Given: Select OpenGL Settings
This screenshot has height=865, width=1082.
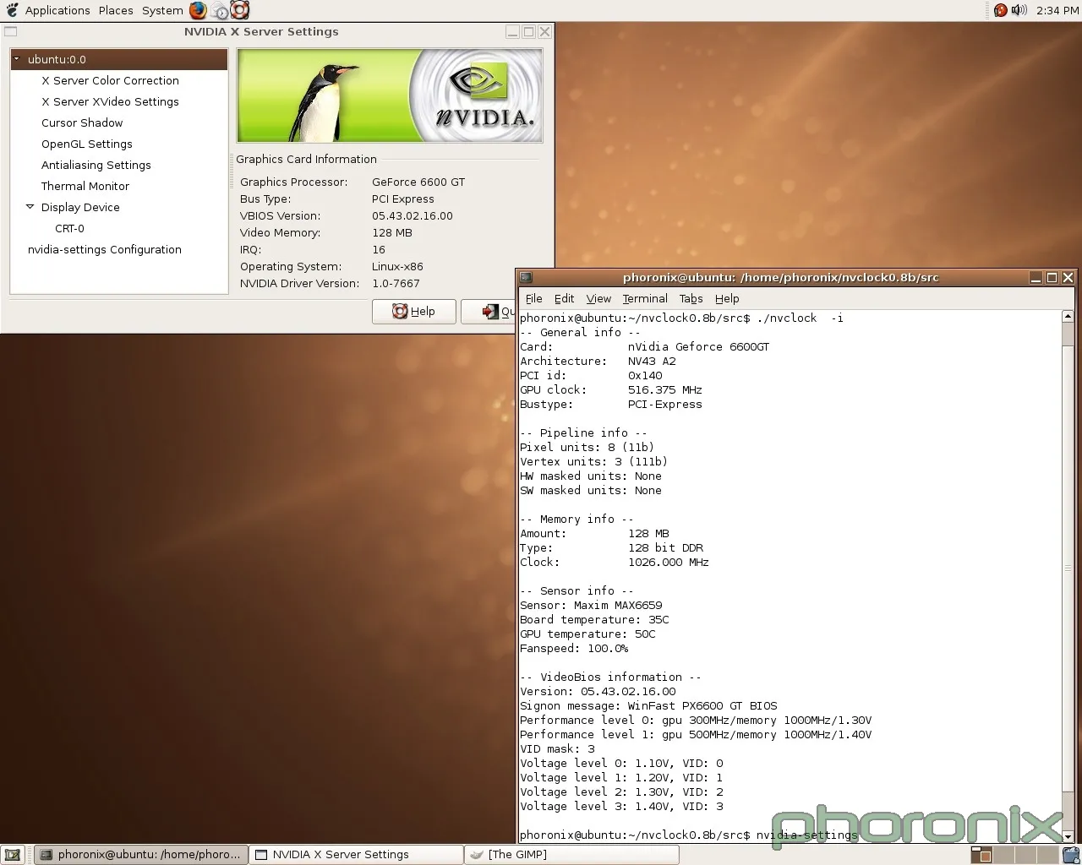Looking at the screenshot, I should coord(87,144).
